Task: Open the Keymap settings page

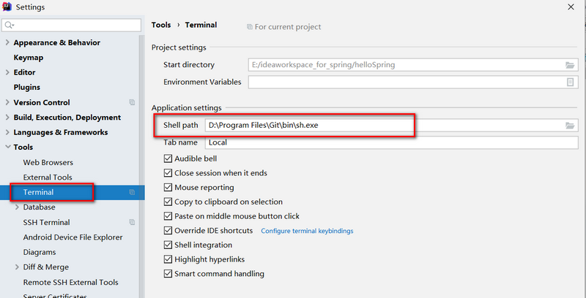Action: (29, 58)
